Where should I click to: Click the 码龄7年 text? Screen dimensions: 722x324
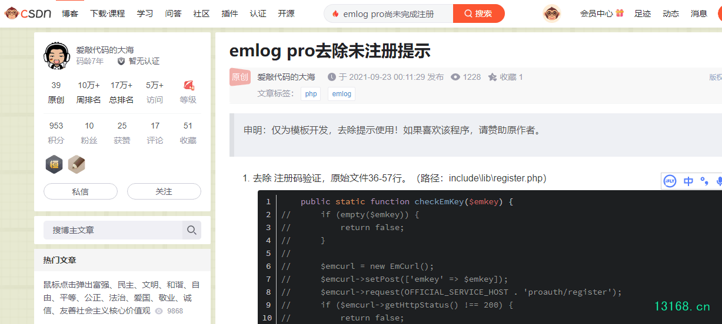coord(90,61)
